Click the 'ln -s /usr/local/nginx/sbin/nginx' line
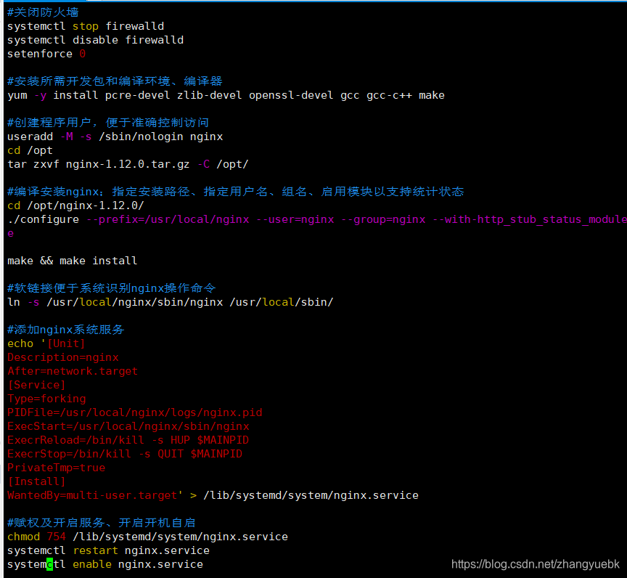This screenshot has width=627, height=578. [x=171, y=302]
